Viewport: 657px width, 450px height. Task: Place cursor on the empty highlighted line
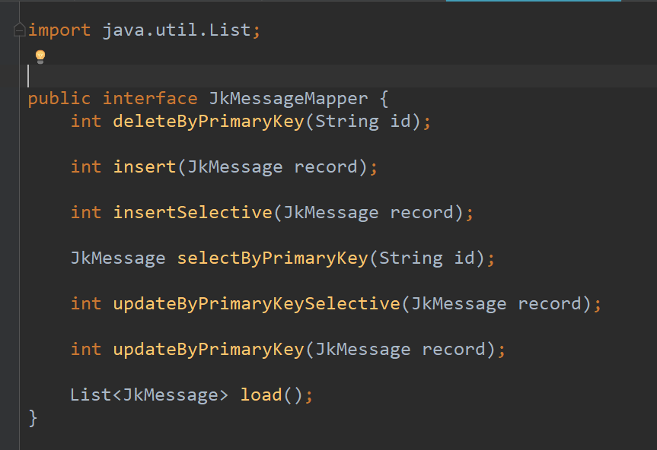(305, 76)
